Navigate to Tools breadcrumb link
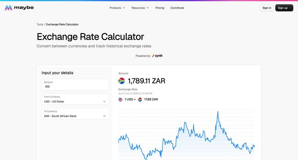The image size is (298, 160). tap(40, 24)
